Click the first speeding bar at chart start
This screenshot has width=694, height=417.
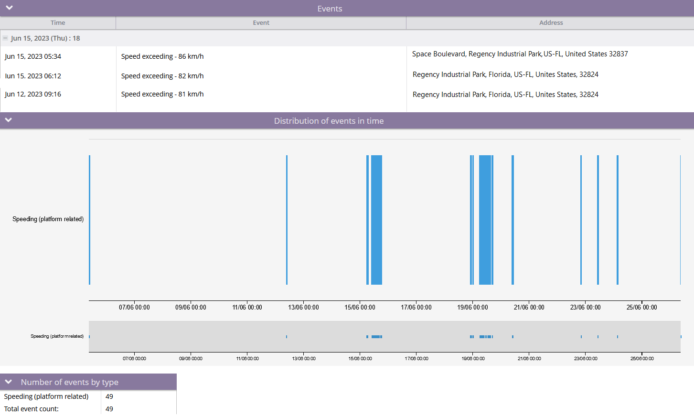click(90, 220)
